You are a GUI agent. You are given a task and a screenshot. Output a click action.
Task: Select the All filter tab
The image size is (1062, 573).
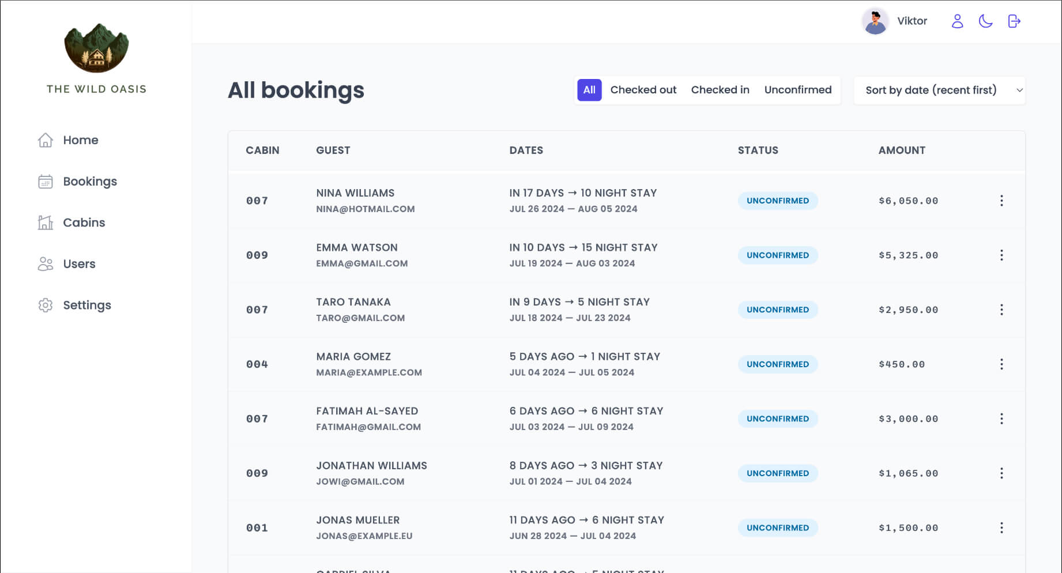pyautogui.click(x=589, y=90)
